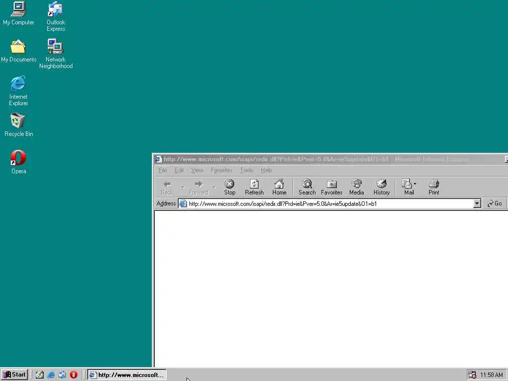Viewport: 508px width, 381px height.
Task: Open the Media bar
Action: tap(357, 187)
